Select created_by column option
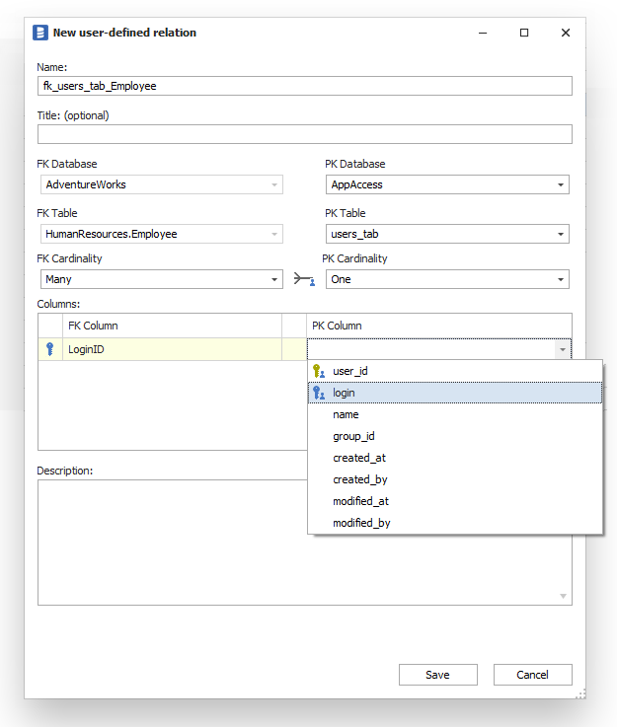Viewport: 617px width, 727px height. [x=359, y=479]
